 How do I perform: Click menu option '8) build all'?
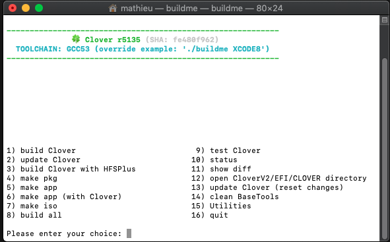click(34, 215)
